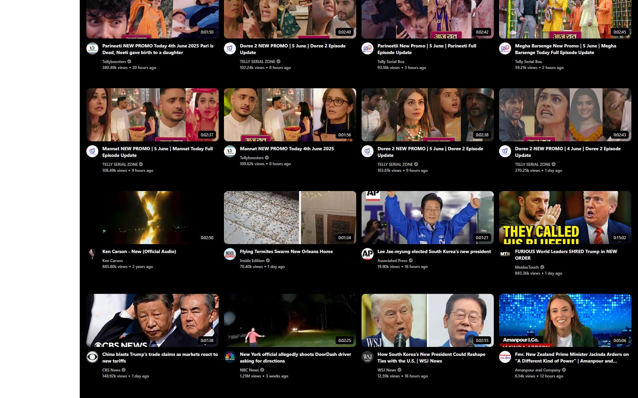638x398 pixels.
Task: Click the Amanpour and Company avatar
Action: [x=505, y=357]
